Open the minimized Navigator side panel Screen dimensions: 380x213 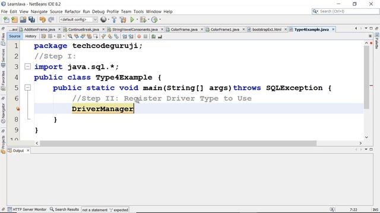coord(3,114)
